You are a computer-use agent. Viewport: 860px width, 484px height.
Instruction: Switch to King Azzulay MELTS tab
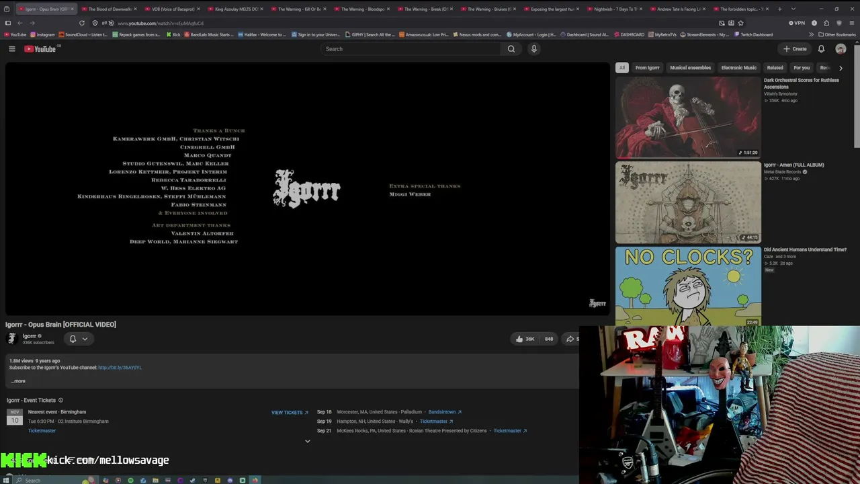[x=236, y=9]
